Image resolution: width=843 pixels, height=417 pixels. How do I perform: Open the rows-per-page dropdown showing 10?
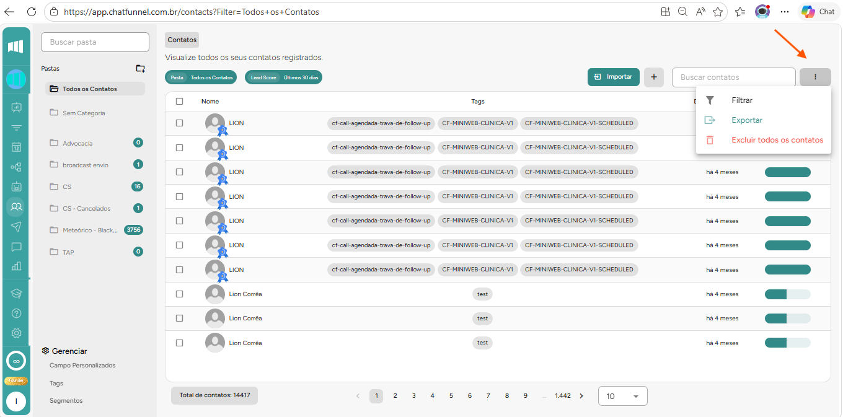pyautogui.click(x=622, y=396)
